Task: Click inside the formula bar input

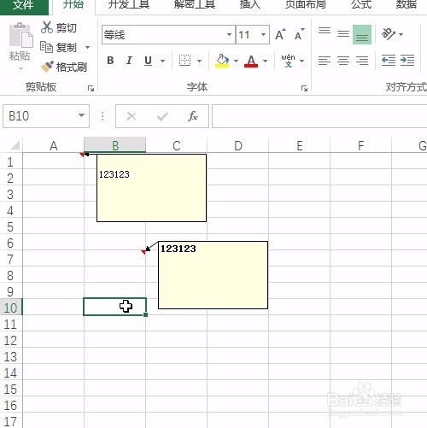Action: [x=319, y=116]
